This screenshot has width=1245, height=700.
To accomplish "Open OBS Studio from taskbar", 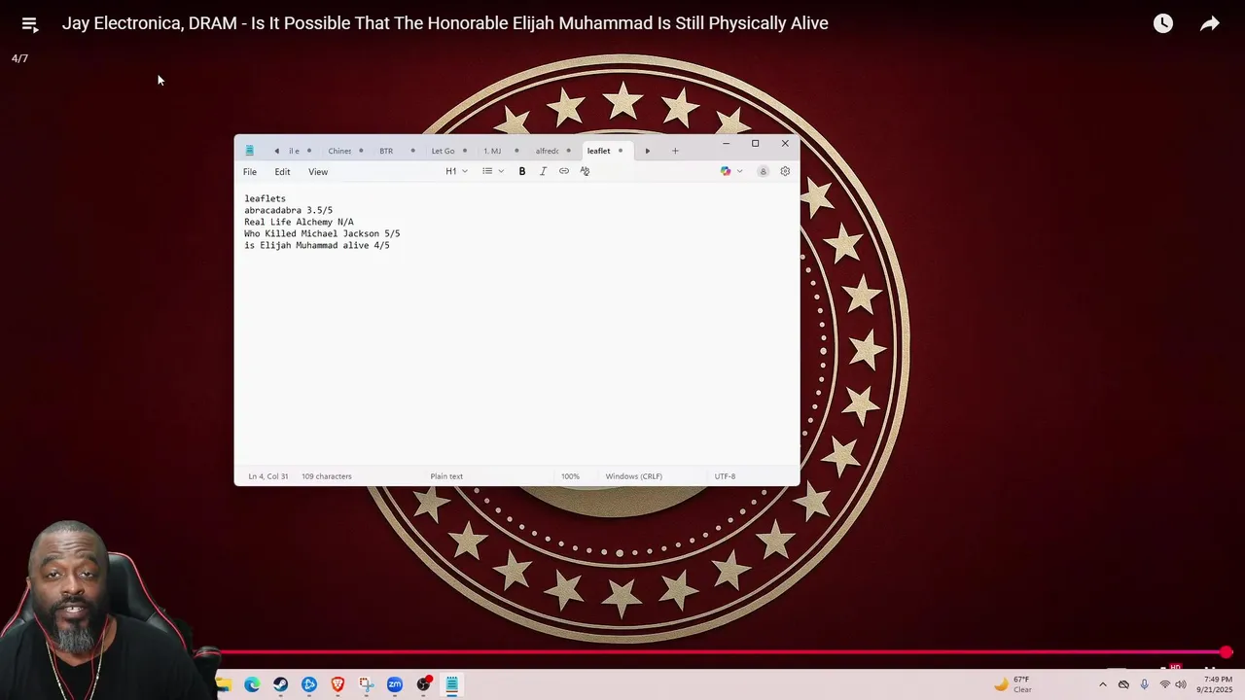I will pyautogui.click(x=423, y=684).
